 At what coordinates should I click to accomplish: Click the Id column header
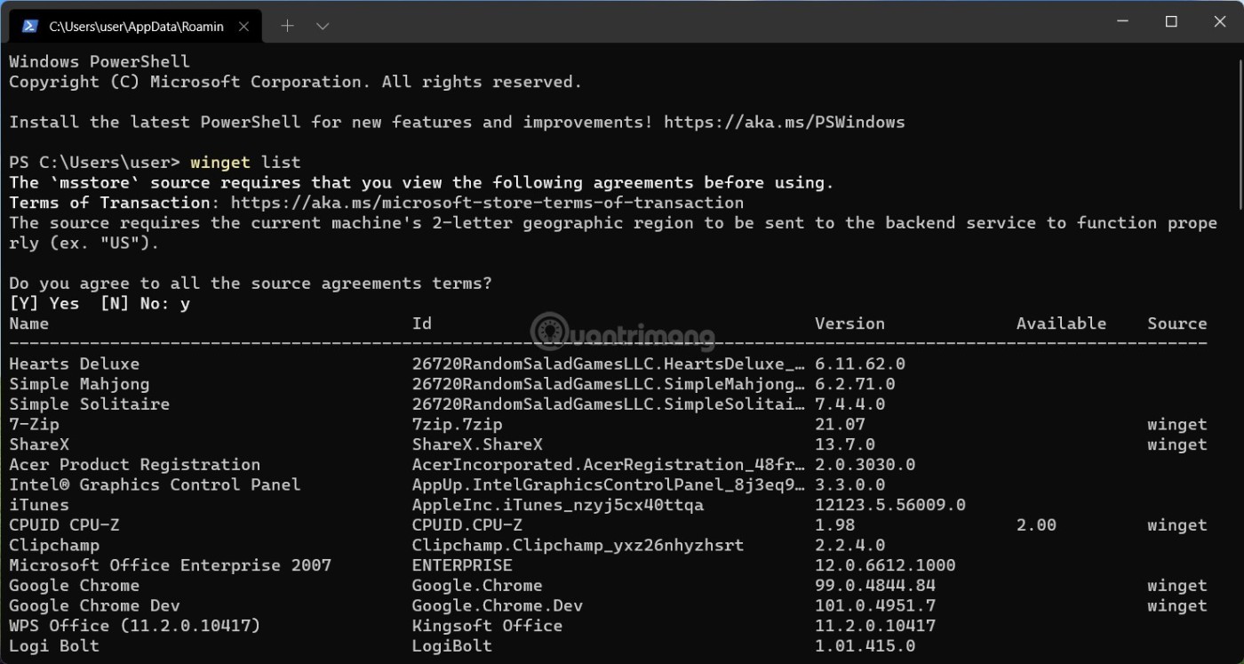pyautogui.click(x=422, y=324)
